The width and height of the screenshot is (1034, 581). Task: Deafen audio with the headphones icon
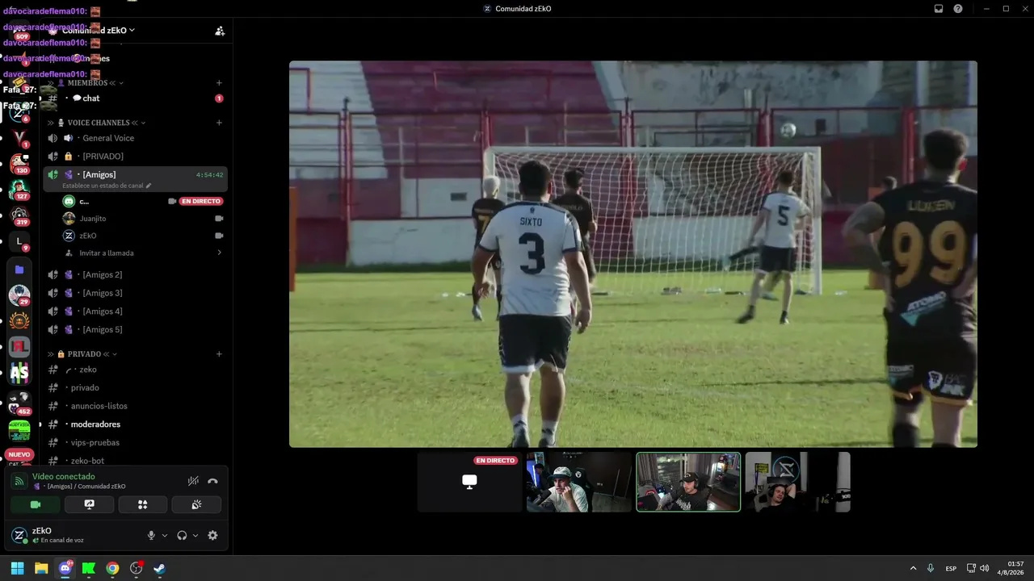pos(182,535)
